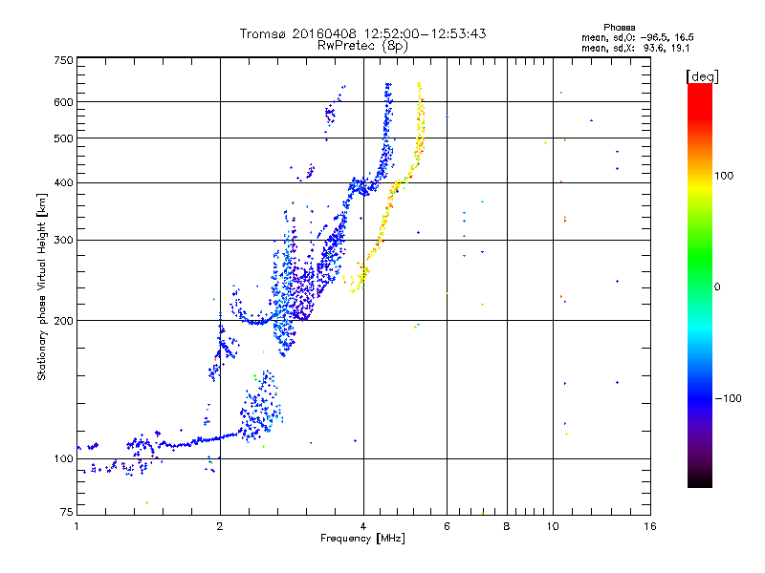
Task: Click the x-axis tick label '8'
Action: (507, 526)
